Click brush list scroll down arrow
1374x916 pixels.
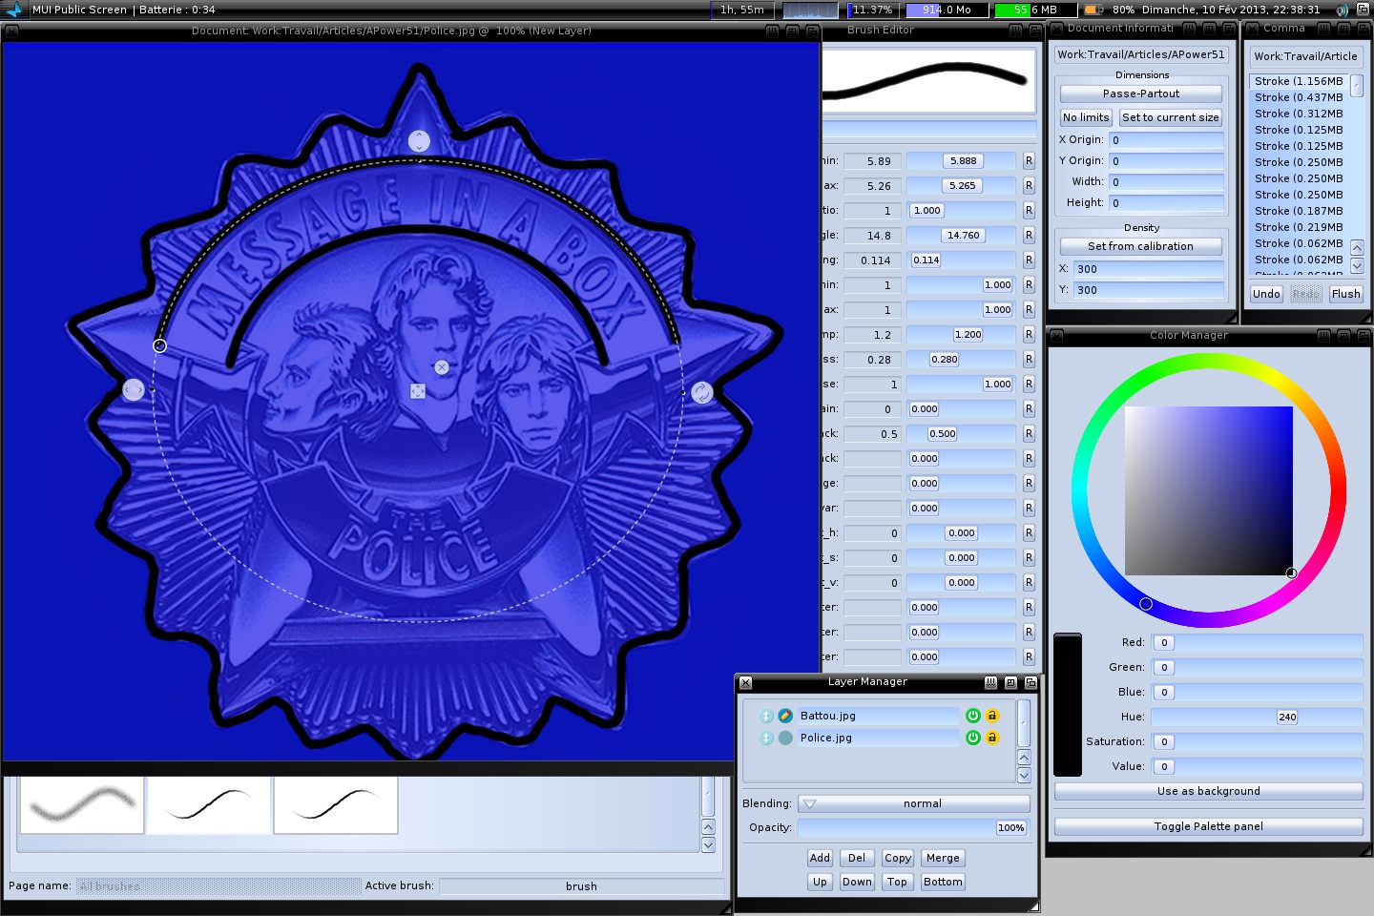pyautogui.click(x=708, y=844)
